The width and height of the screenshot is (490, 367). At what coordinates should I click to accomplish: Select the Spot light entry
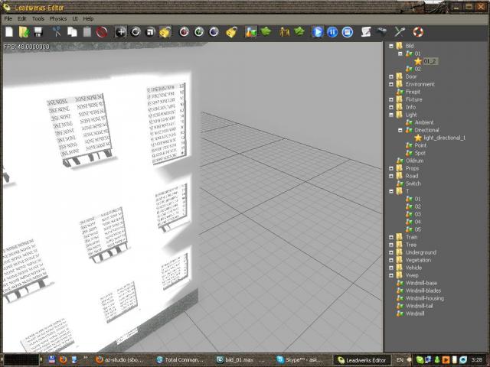(x=420, y=153)
